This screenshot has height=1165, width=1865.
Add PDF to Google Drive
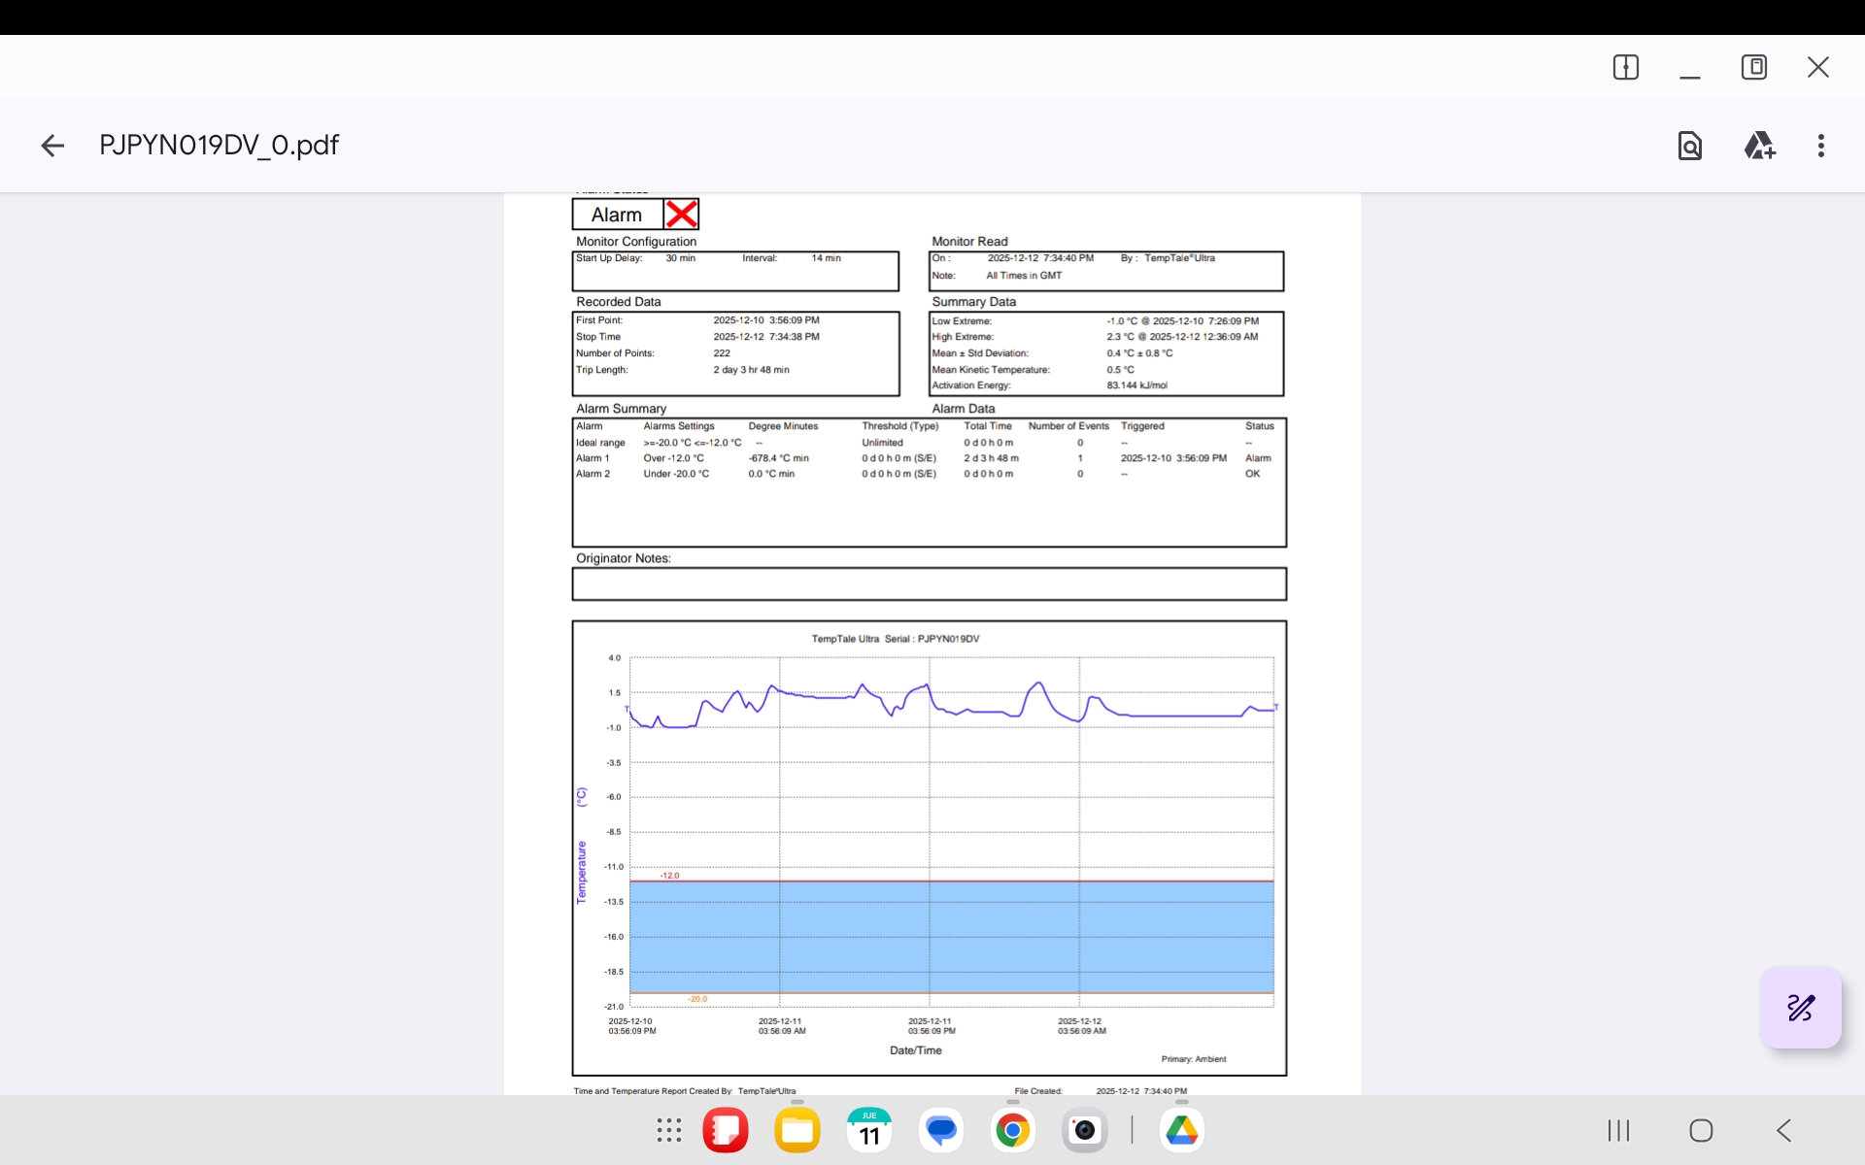[1759, 146]
